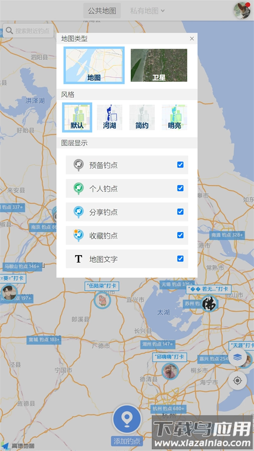Click the 搜索附近钓点 search field

tap(28, 31)
